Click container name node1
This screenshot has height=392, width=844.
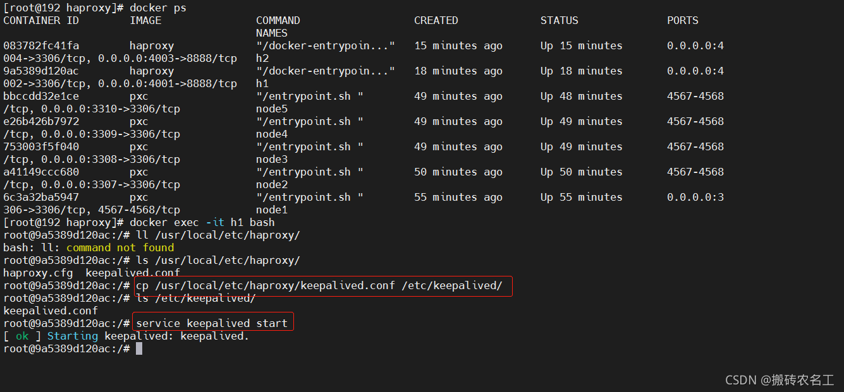point(272,210)
